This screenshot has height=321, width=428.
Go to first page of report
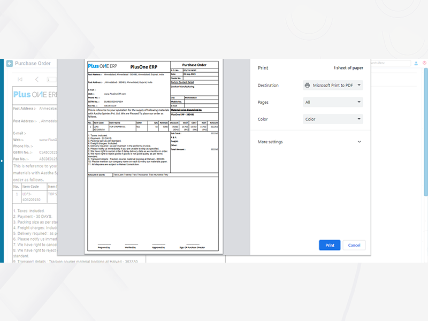click(20, 79)
